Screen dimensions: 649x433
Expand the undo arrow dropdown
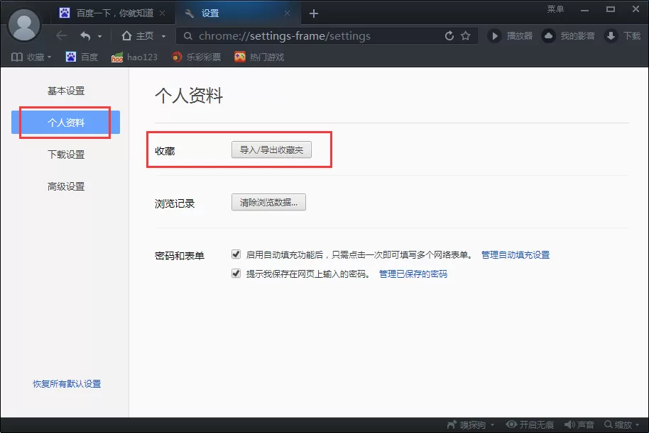click(x=99, y=36)
